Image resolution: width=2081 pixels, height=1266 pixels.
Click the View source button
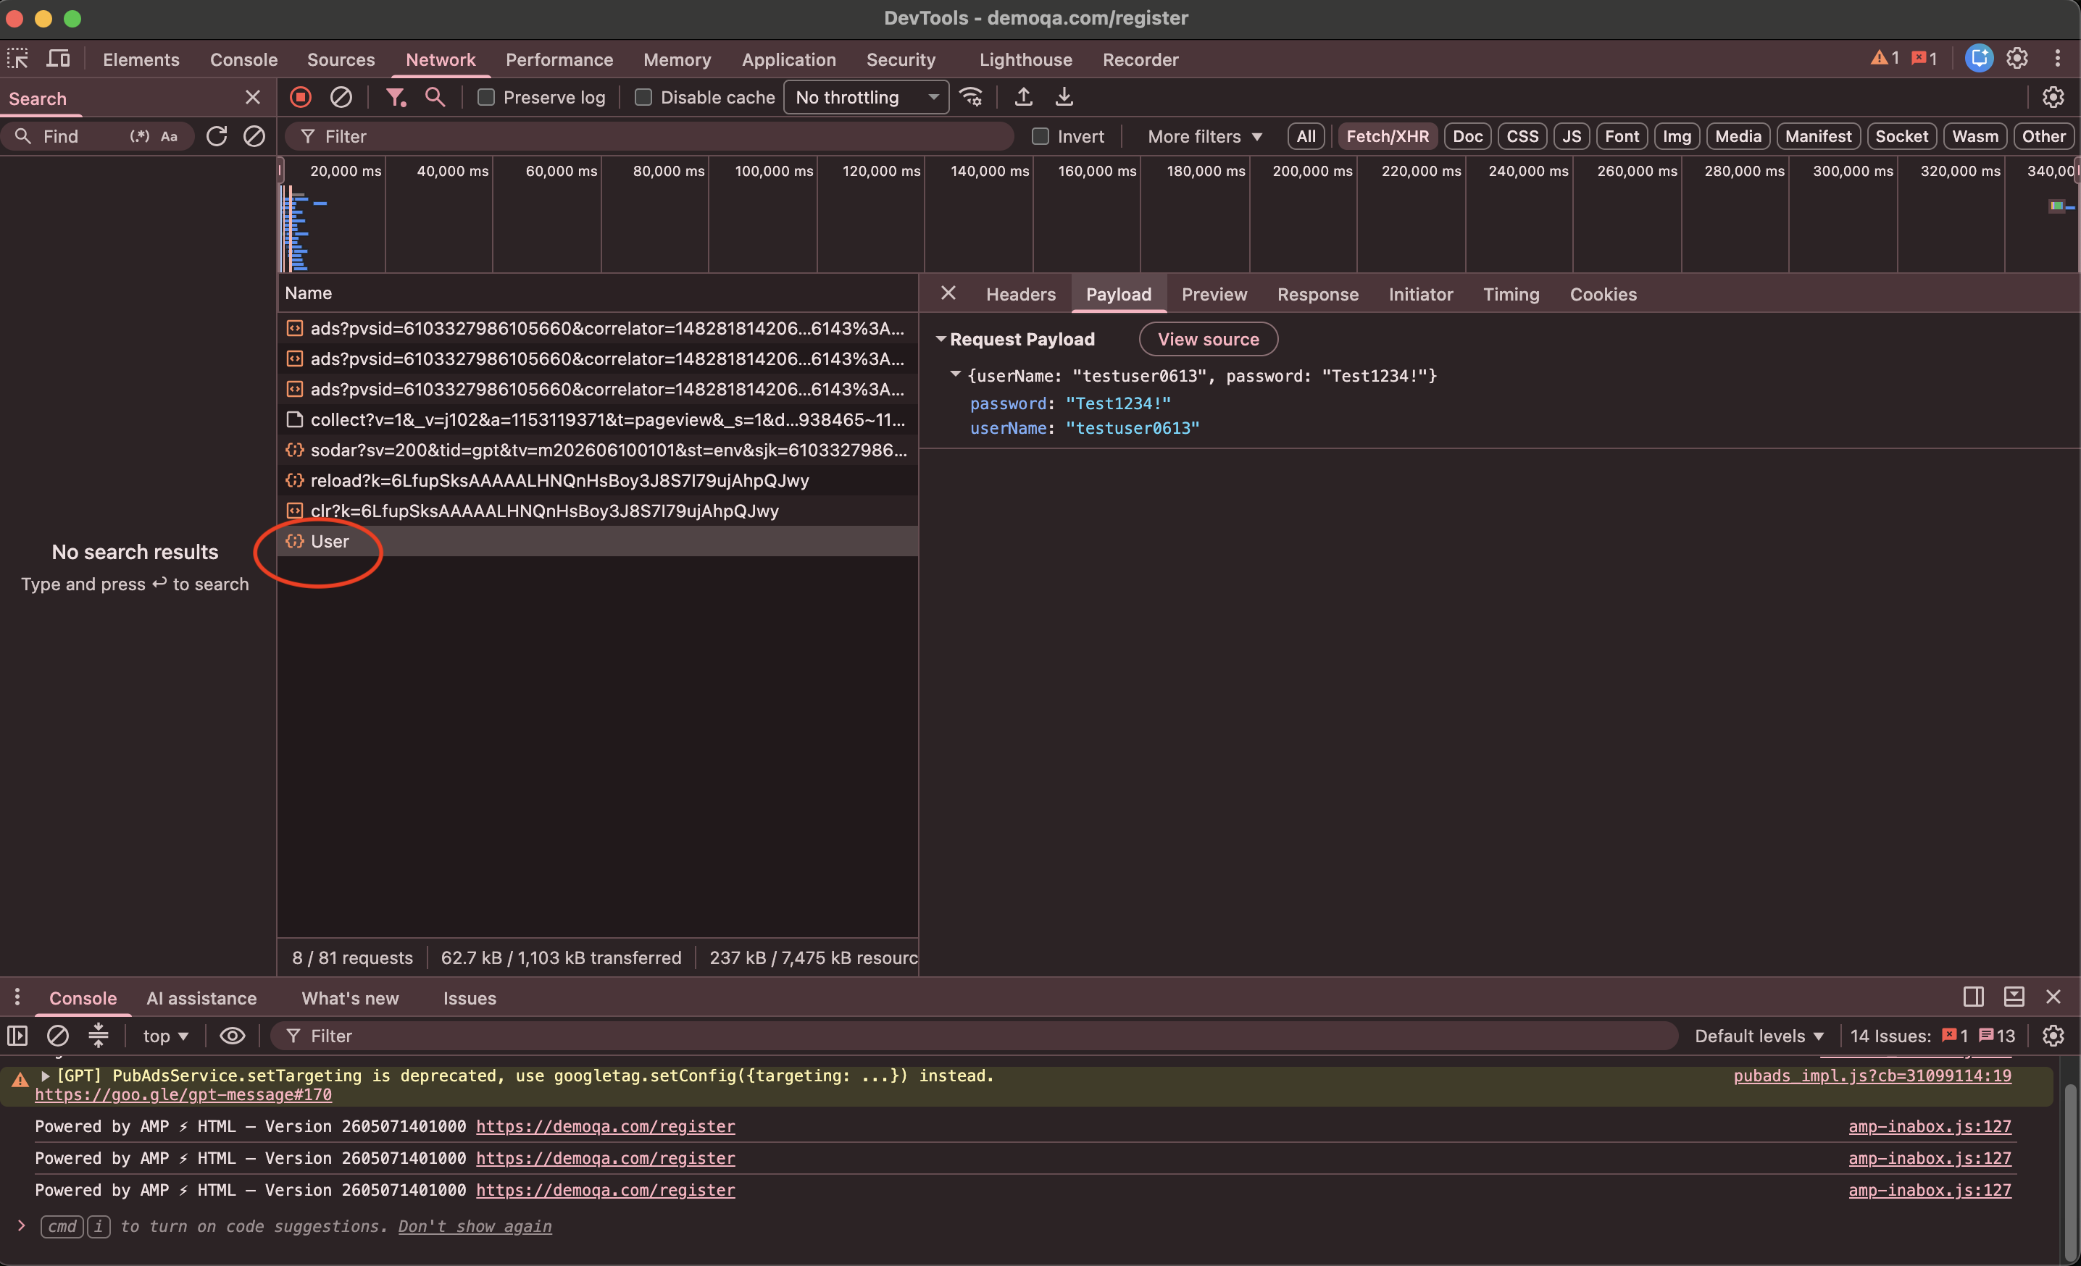point(1208,338)
